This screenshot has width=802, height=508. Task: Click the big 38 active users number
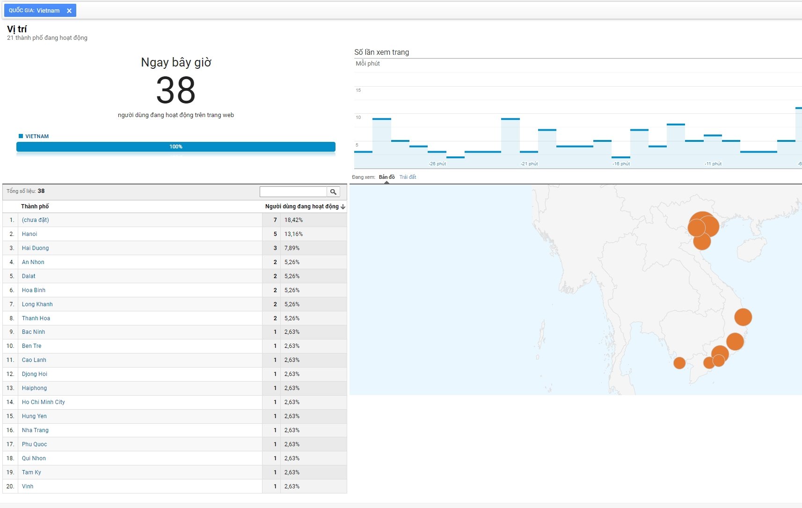tap(176, 90)
